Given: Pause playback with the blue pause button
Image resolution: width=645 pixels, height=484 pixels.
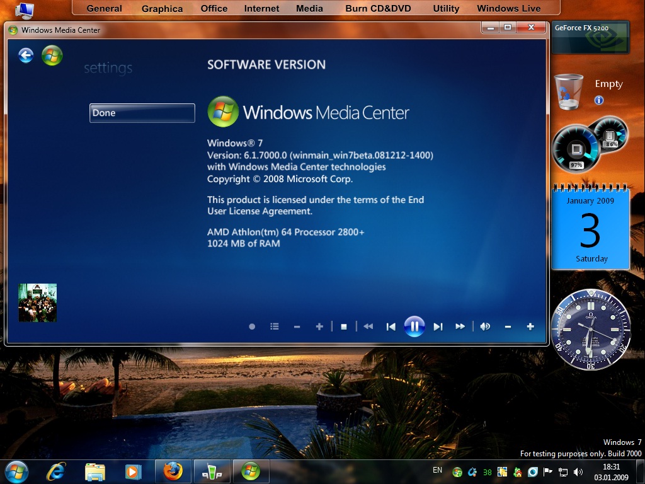Looking at the screenshot, I should click(414, 326).
